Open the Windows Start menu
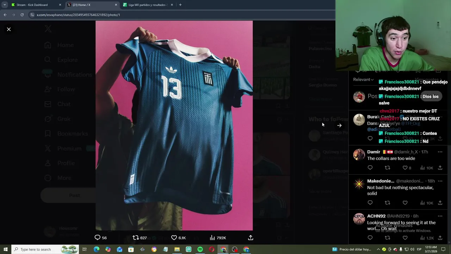 pos(5,249)
